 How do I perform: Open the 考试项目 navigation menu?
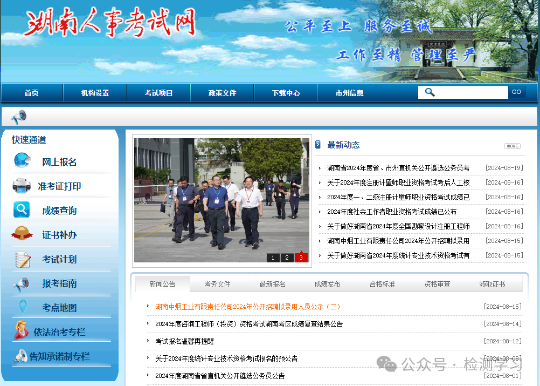point(158,92)
